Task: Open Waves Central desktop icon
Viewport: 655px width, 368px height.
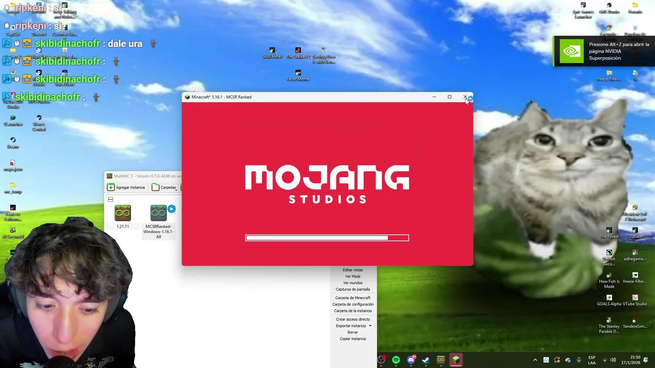Action: coord(39,123)
